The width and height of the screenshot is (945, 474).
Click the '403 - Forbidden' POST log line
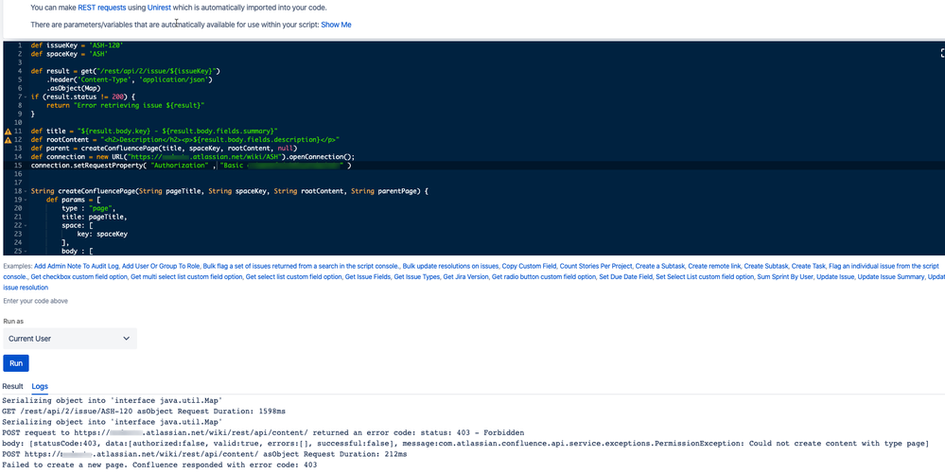[263, 432]
